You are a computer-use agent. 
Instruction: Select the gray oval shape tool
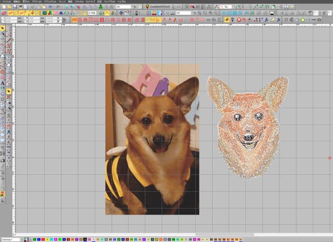click(319, 20)
